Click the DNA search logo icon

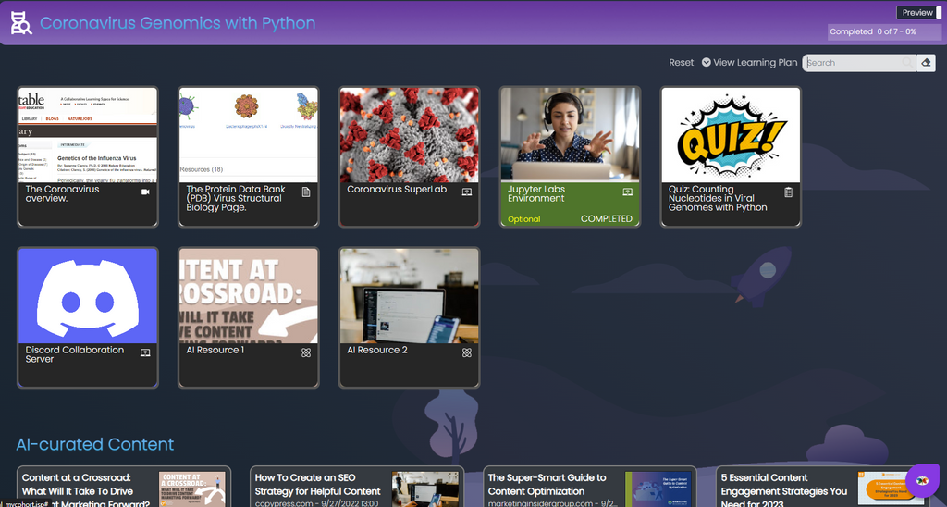coord(20,23)
